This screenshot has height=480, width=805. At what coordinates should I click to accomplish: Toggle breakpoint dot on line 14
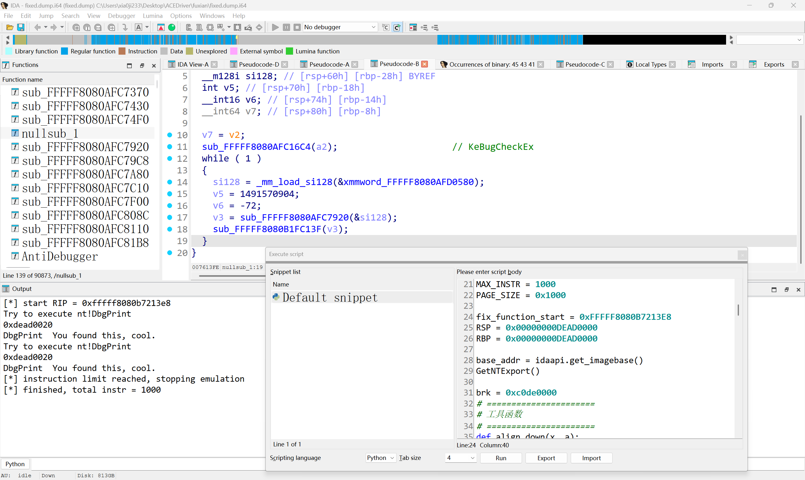pos(169,182)
